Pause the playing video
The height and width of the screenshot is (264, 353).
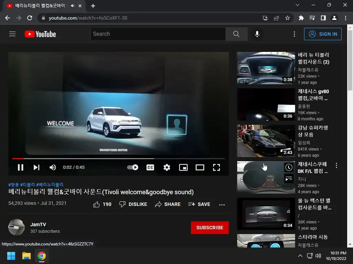point(20,167)
